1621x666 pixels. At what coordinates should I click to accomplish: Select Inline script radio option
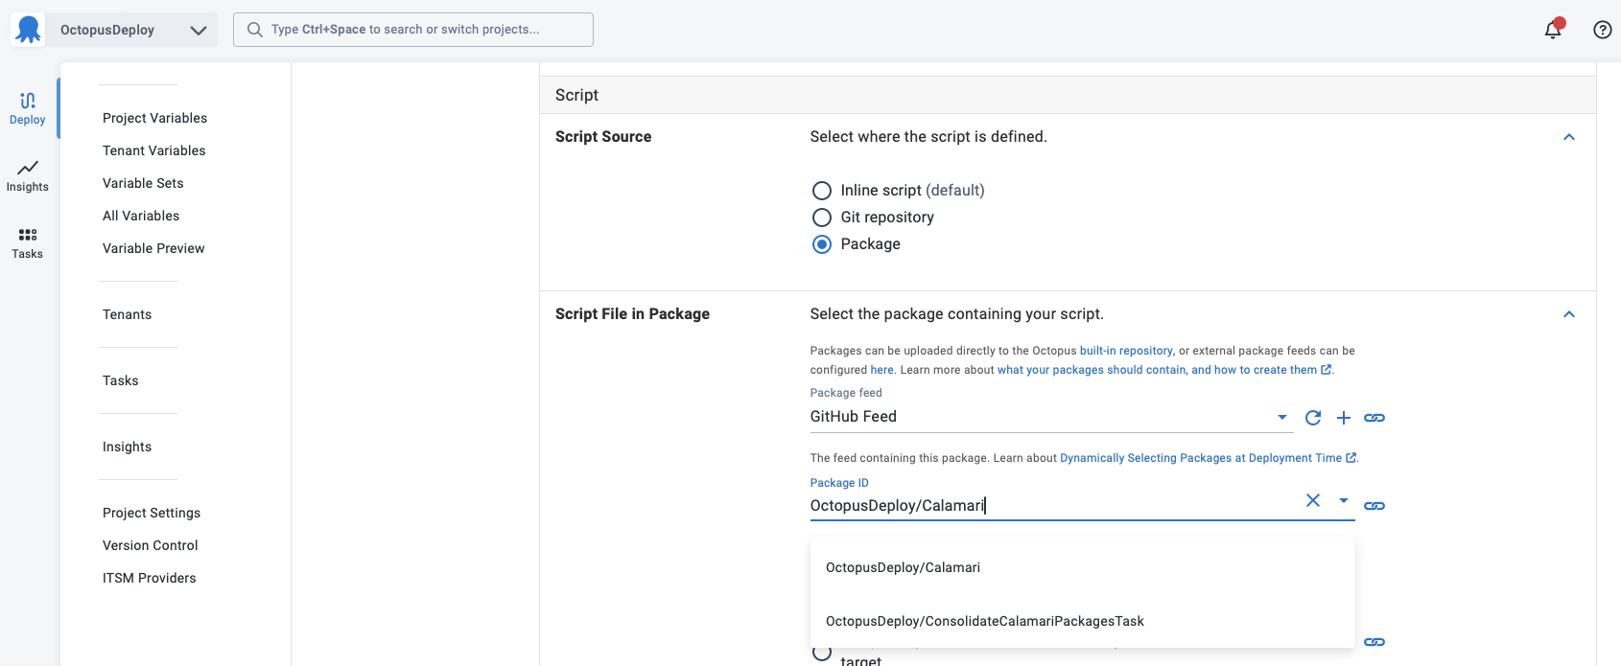click(822, 191)
